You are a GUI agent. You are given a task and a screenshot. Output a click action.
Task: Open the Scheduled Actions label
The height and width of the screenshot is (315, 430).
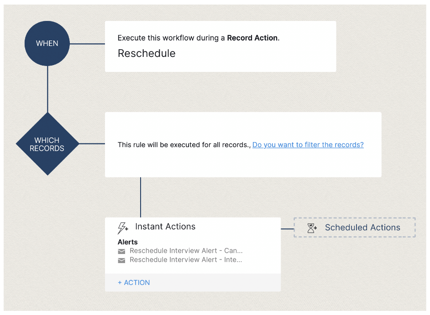(362, 228)
